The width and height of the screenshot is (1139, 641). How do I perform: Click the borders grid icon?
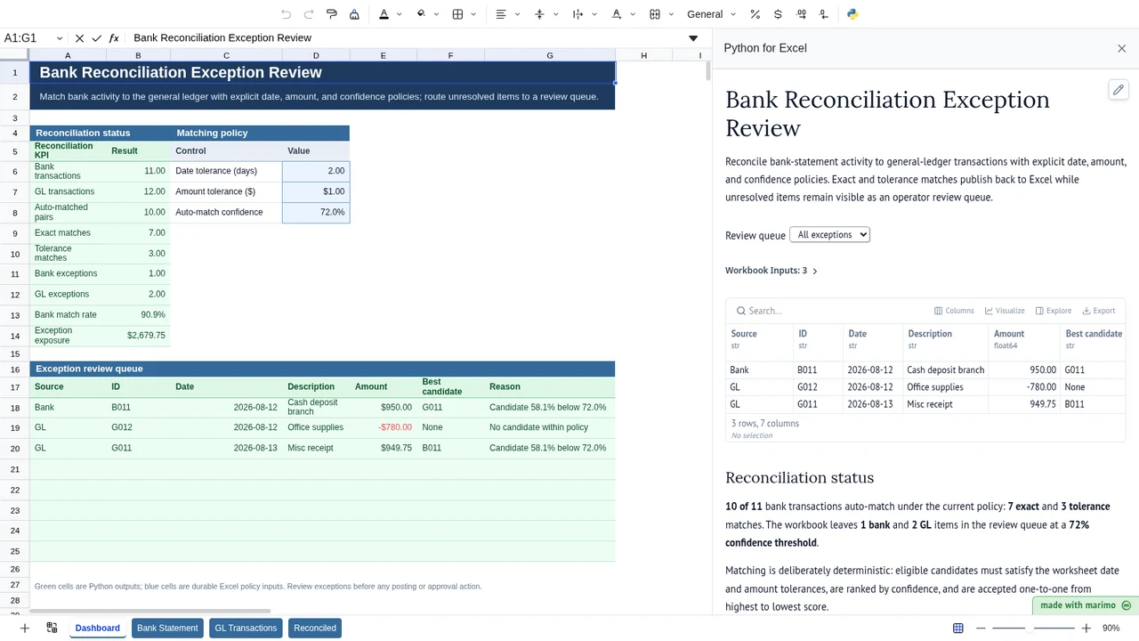click(x=457, y=14)
